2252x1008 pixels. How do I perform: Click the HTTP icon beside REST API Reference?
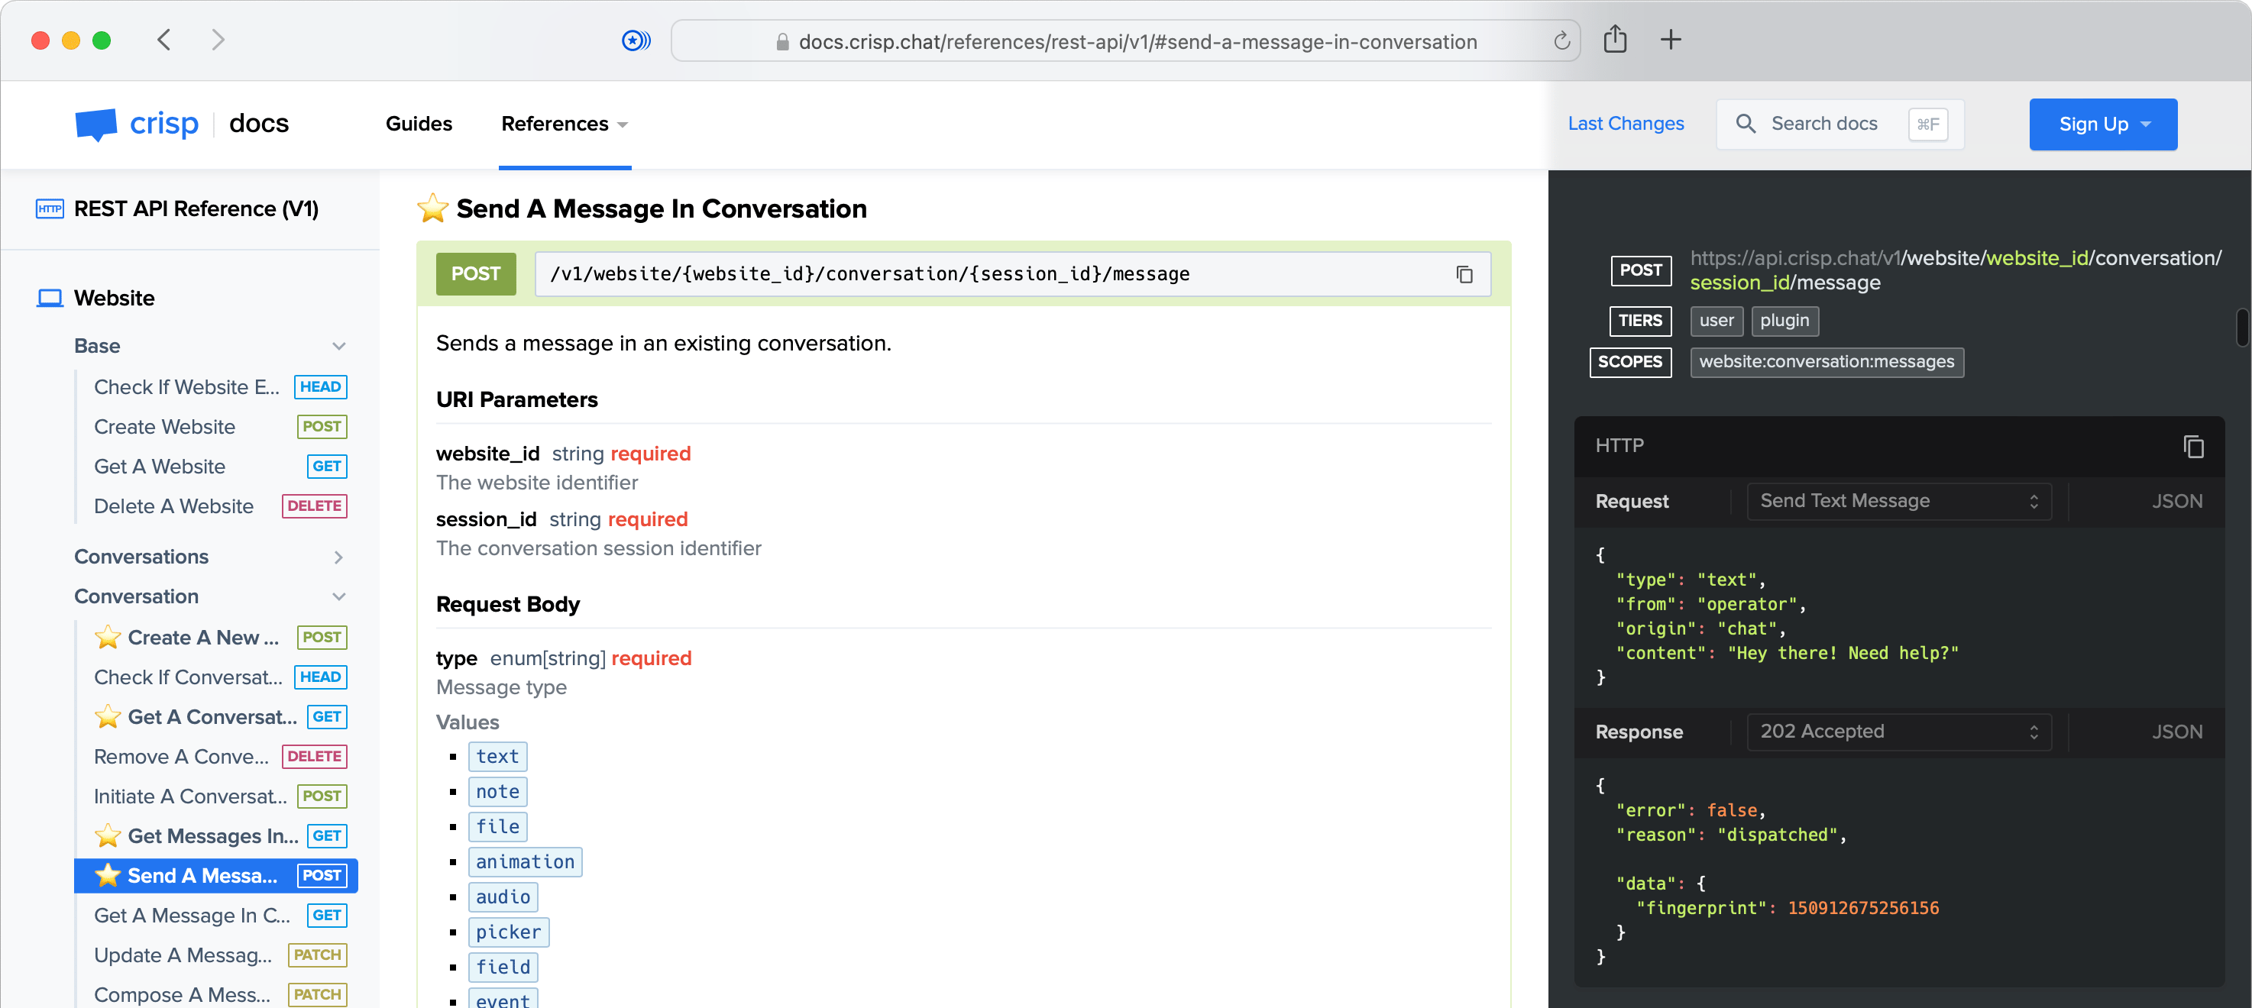(x=49, y=209)
